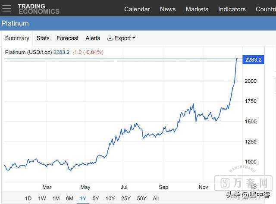Click the Export download icon
Image resolution: width=276 pixels, height=204 pixels.
[x=110, y=38]
